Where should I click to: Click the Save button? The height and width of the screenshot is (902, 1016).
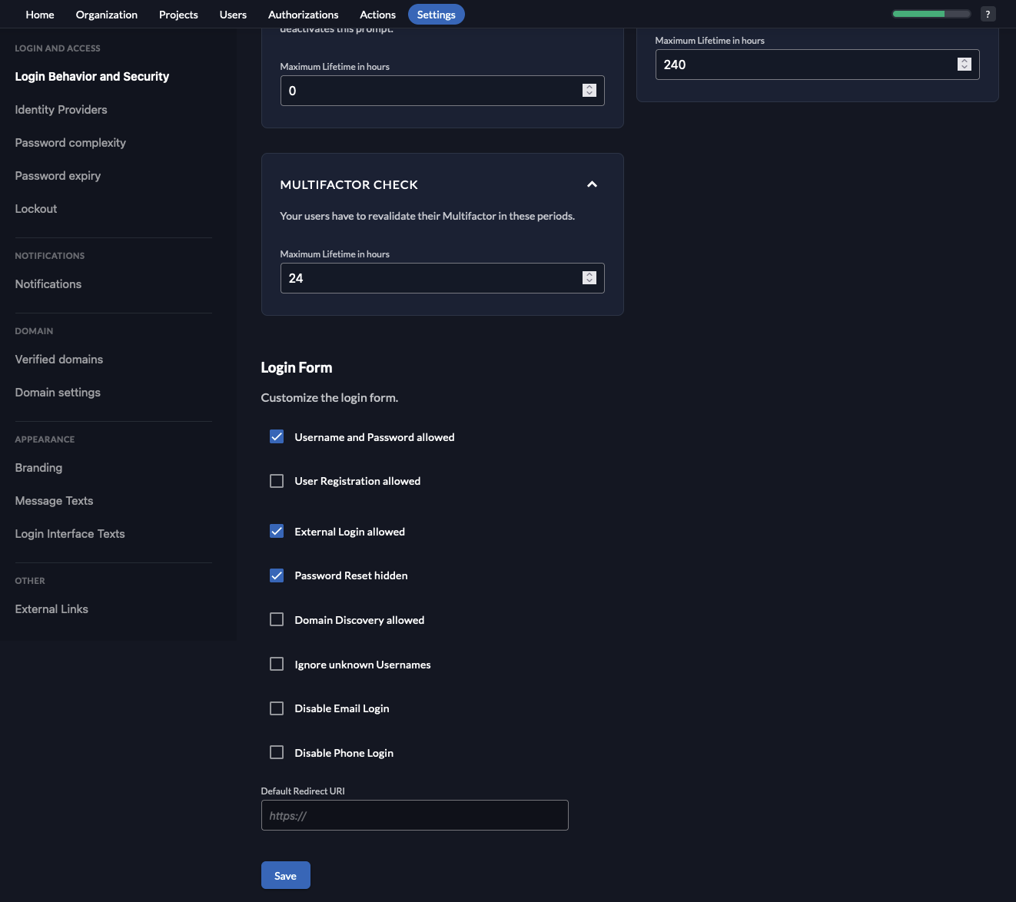point(285,875)
